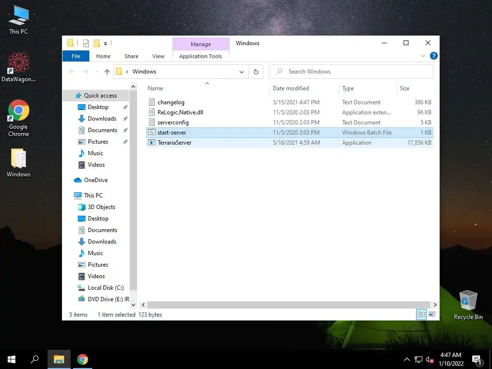Switch to the Share ribbon tab

click(x=131, y=56)
